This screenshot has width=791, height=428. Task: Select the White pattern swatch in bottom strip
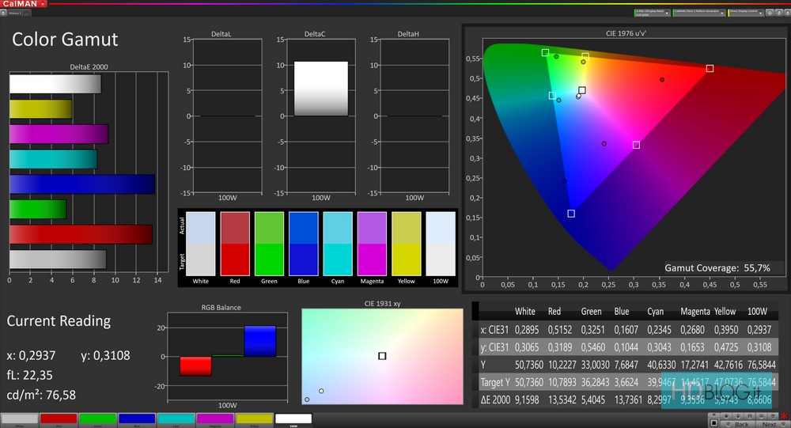(20, 419)
